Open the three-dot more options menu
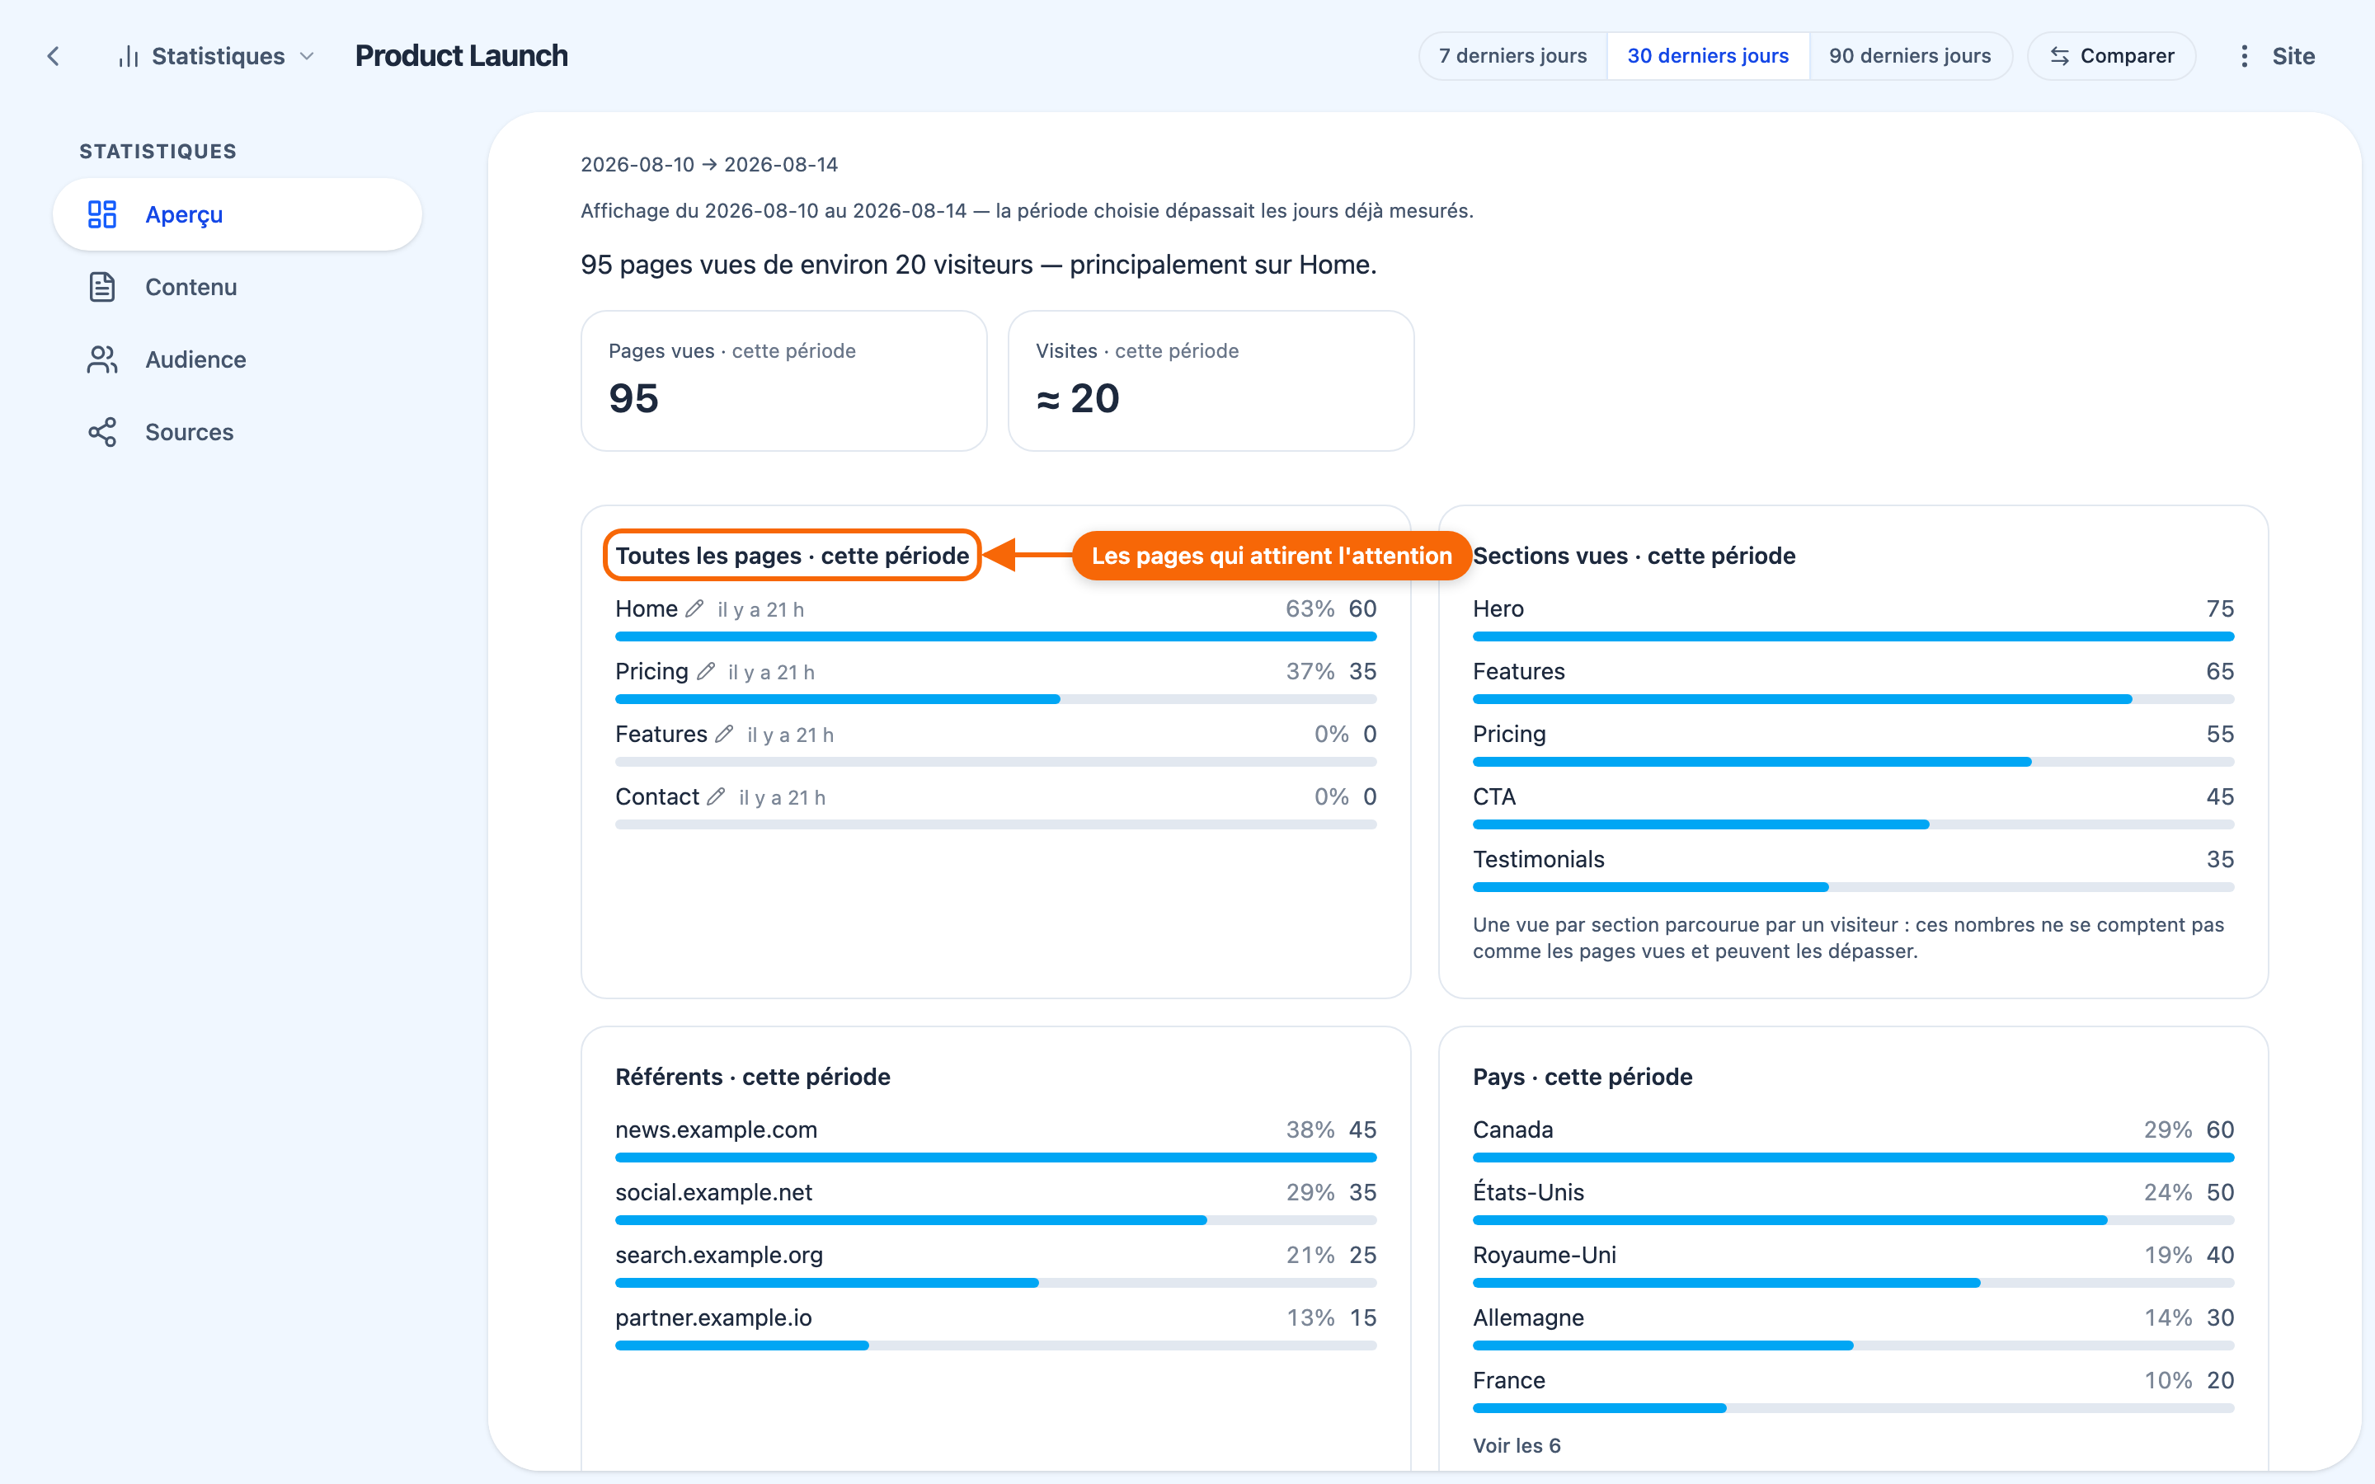This screenshot has width=2375, height=1484. click(x=2244, y=56)
